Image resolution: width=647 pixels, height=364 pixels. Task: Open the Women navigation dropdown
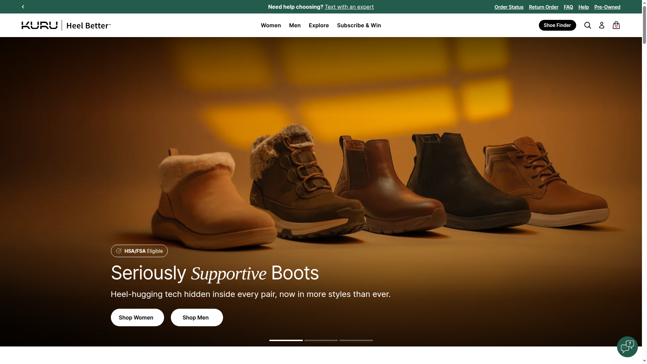click(271, 25)
